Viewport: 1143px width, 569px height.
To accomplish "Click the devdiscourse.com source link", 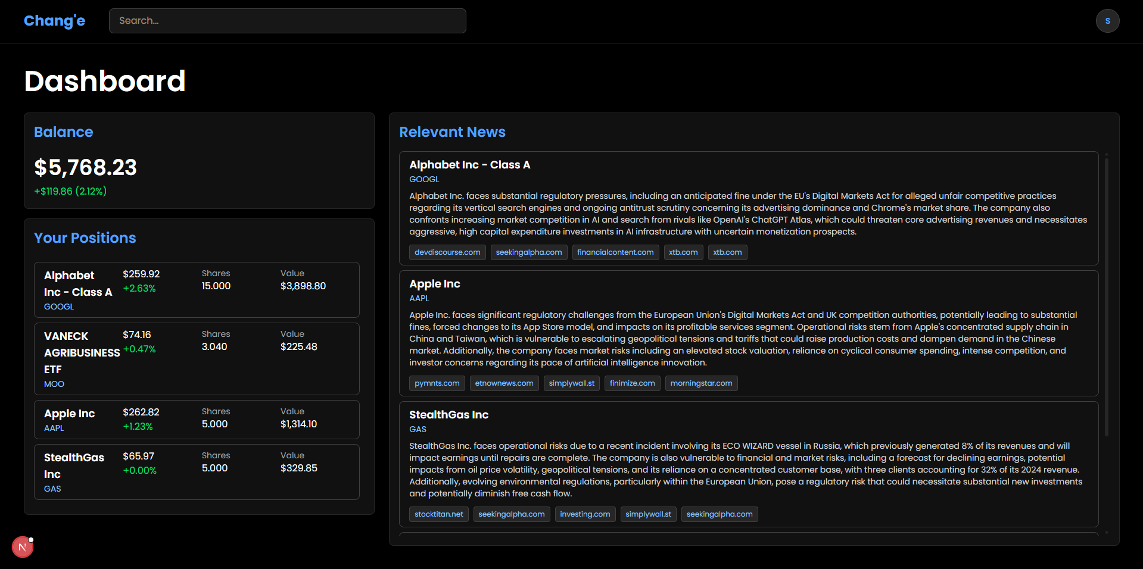I will [447, 252].
